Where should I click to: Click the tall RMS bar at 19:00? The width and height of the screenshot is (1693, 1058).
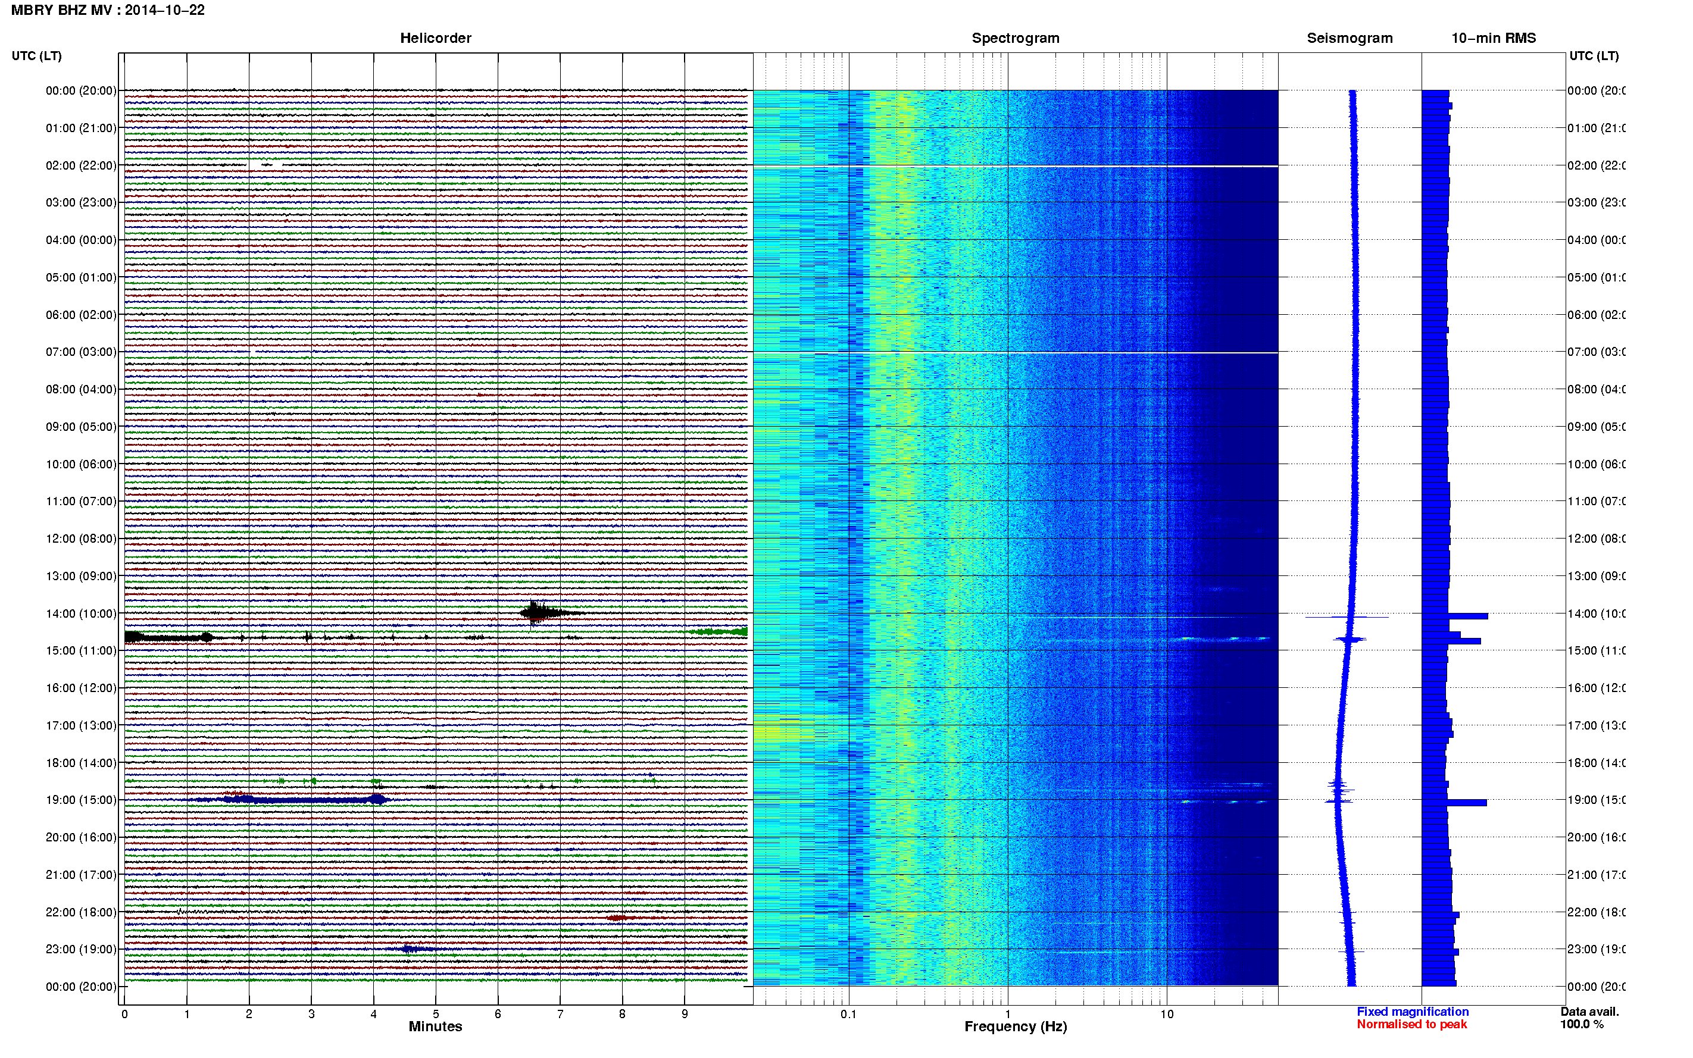pyautogui.click(x=1454, y=803)
